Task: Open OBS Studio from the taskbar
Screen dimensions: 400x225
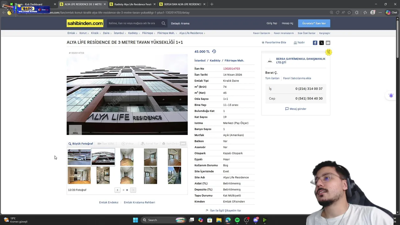Action: [x=246, y=220]
